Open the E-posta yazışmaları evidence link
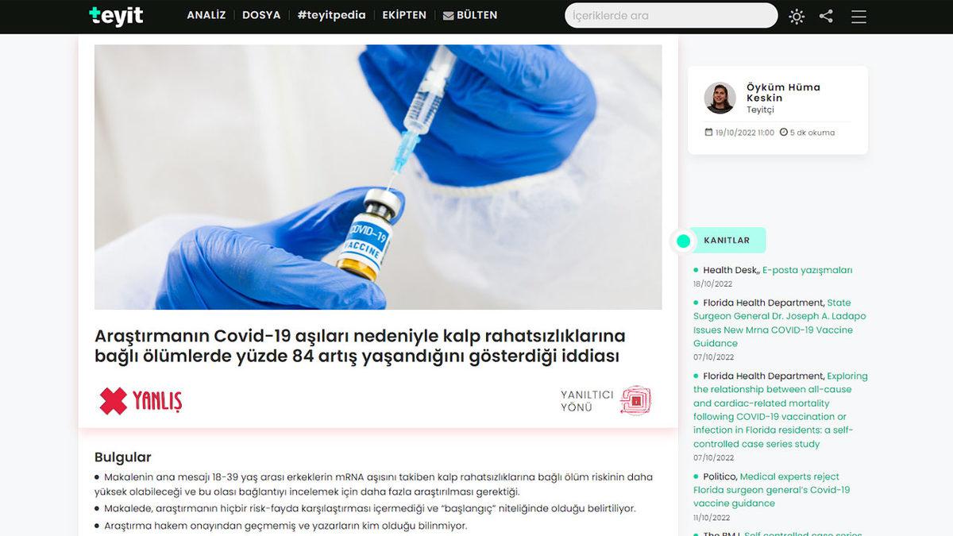 tap(807, 270)
